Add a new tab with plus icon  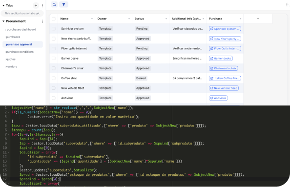[36, 5]
